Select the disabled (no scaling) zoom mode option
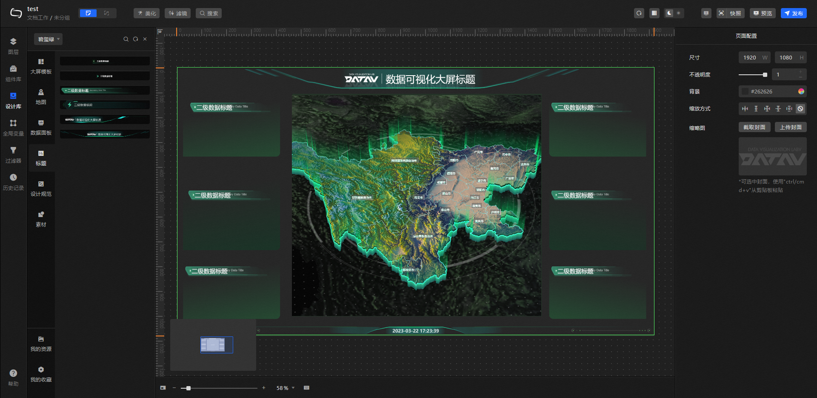The image size is (817, 398). [800, 109]
